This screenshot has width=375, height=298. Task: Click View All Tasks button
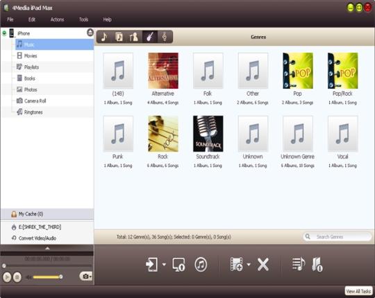click(358, 291)
